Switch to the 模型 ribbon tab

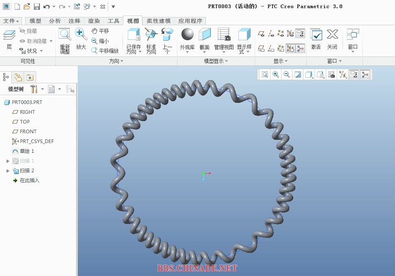click(35, 21)
